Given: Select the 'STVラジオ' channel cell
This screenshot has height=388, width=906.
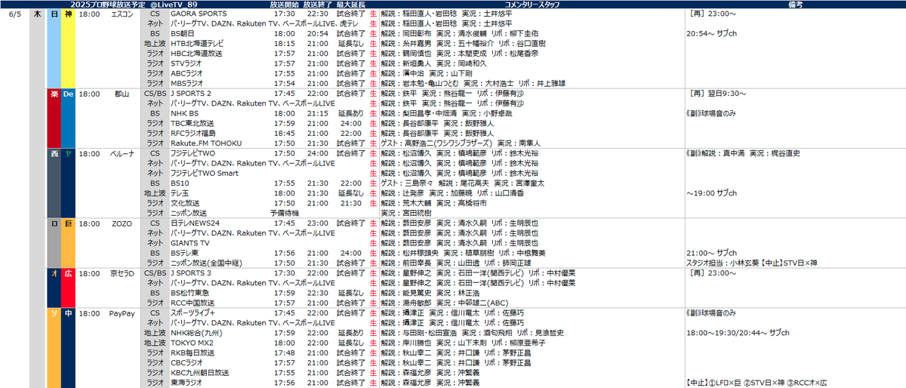Looking at the screenshot, I should [186, 63].
